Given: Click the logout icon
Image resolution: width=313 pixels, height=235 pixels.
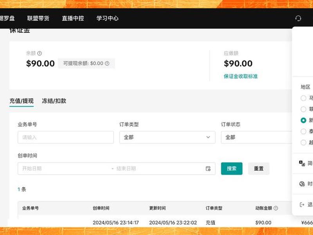Looking at the screenshot, I should point(302,204).
